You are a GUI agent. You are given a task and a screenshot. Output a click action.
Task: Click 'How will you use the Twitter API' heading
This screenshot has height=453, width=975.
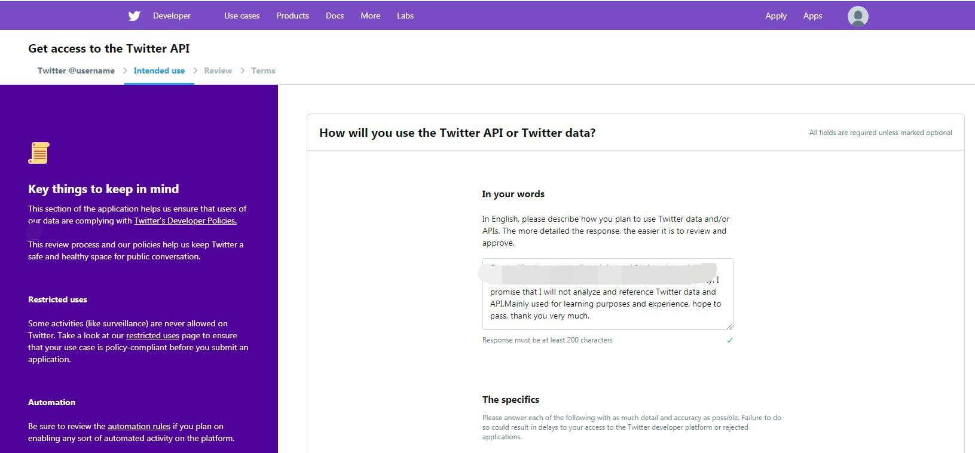(x=457, y=133)
